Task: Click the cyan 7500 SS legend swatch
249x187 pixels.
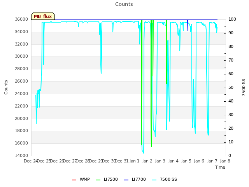Action: 154,180
